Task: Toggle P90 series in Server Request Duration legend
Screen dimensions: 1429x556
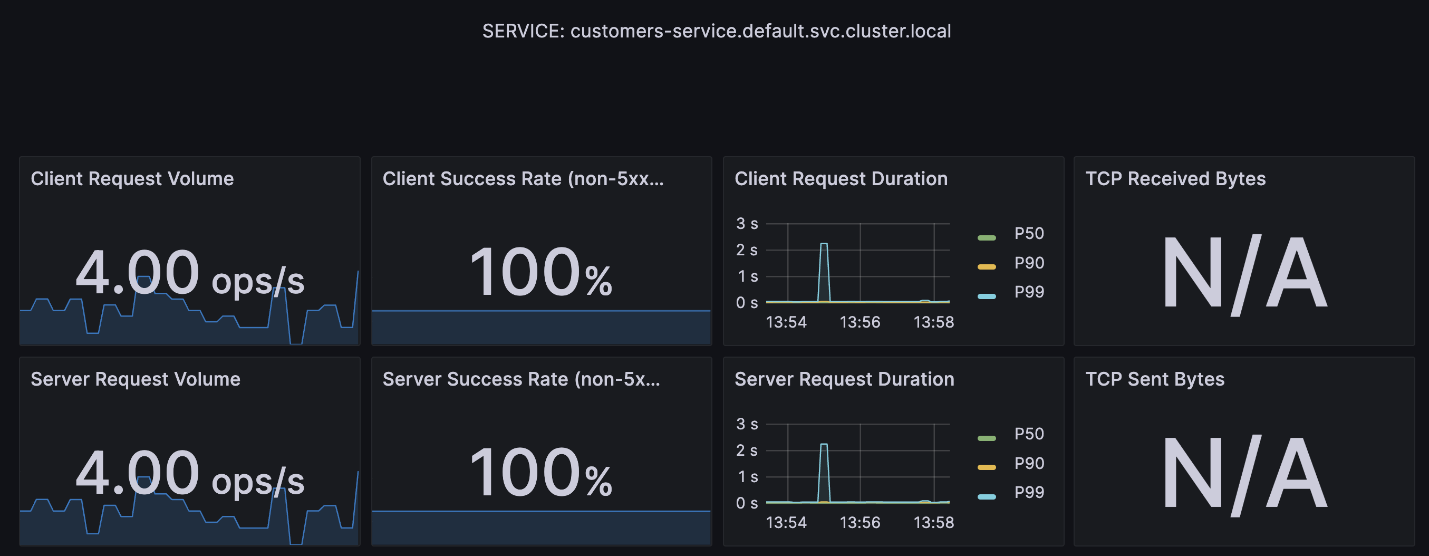Action: pos(1029,463)
